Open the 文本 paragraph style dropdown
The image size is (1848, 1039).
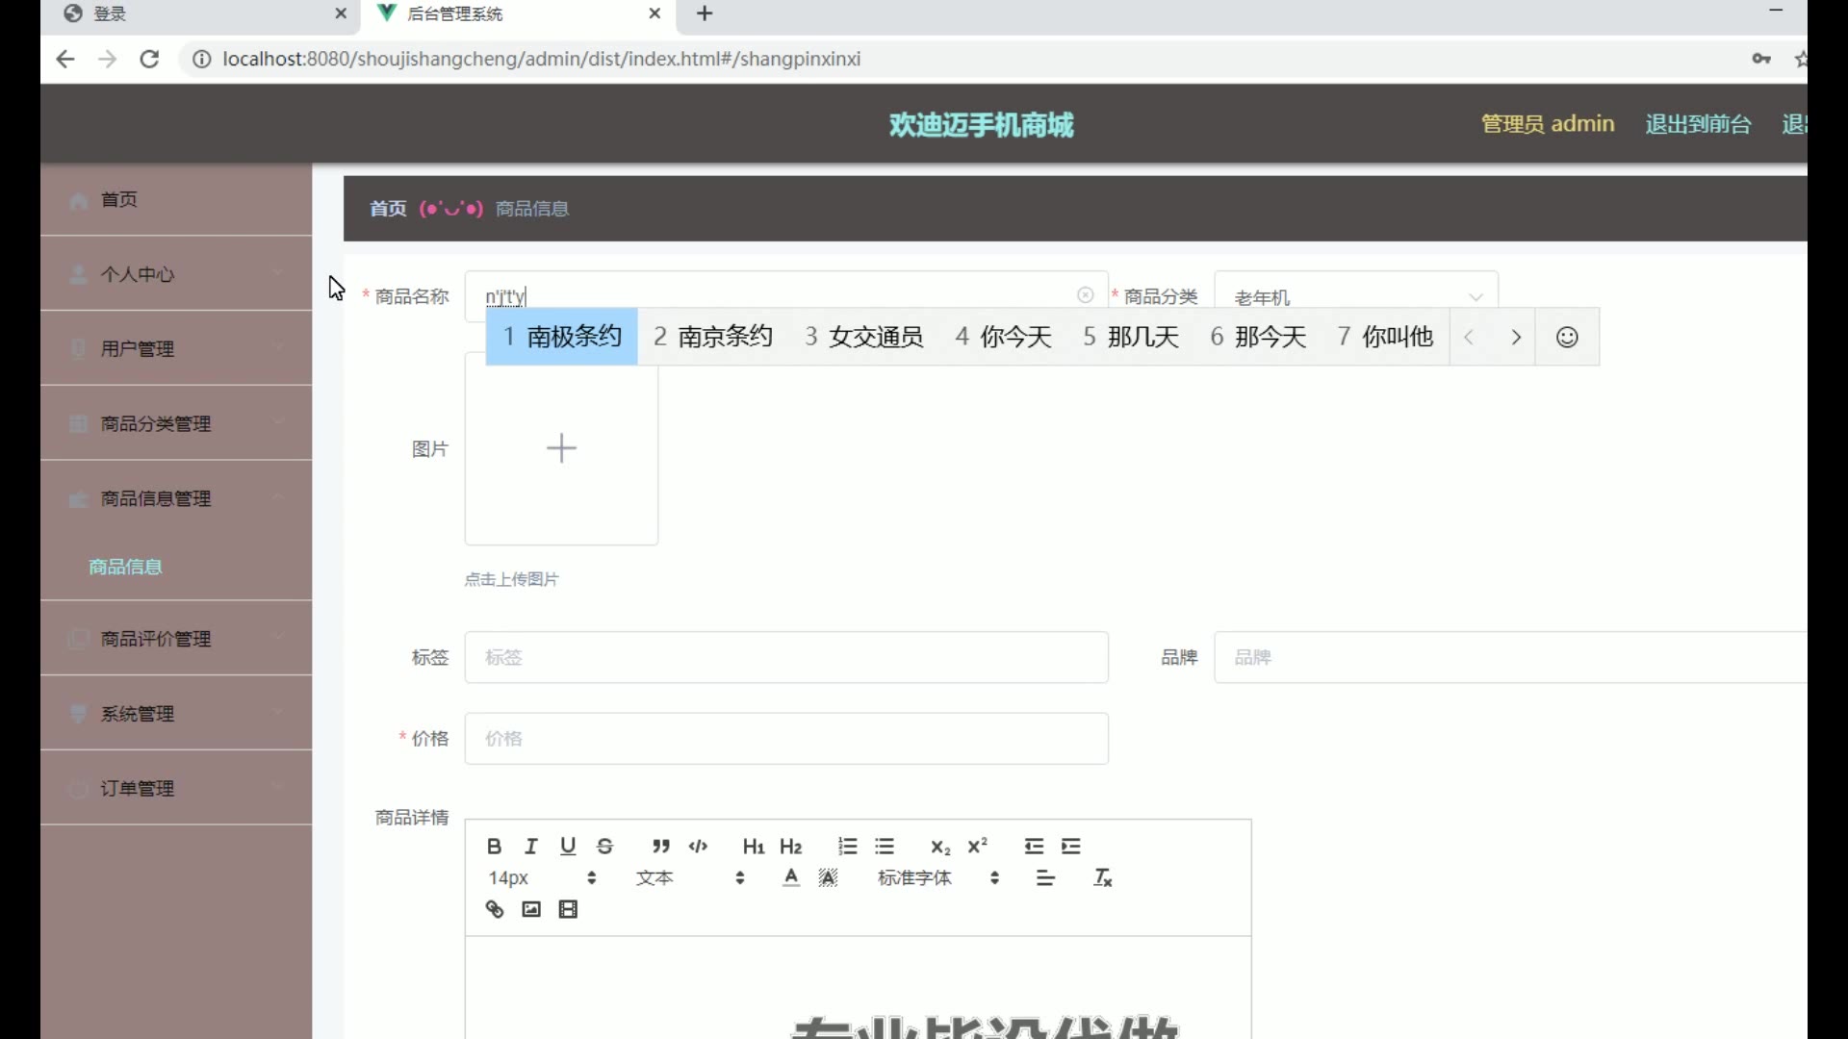coord(690,877)
